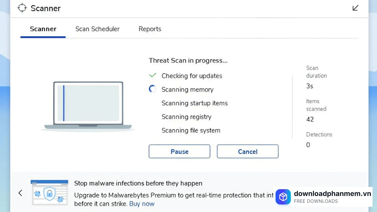Click the Scanning registry step

pos(186,117)
